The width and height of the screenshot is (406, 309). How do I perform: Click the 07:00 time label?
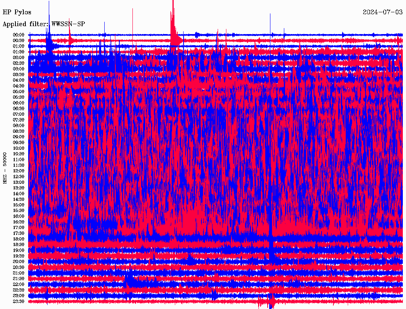coord(18,114)
